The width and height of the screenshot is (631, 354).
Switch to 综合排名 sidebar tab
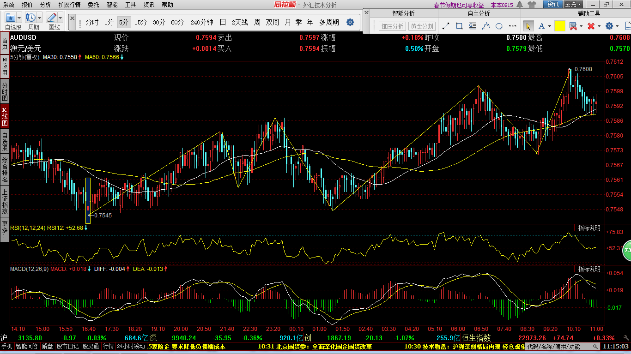click(x=5, y=169)
